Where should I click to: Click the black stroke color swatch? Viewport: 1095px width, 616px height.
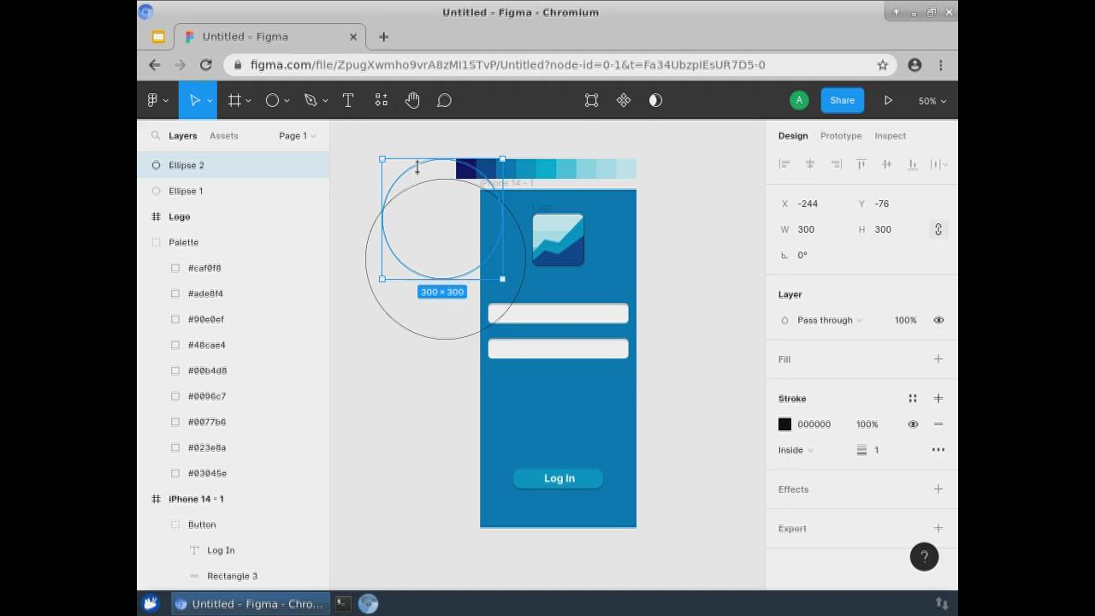click(x=784, y=423)
